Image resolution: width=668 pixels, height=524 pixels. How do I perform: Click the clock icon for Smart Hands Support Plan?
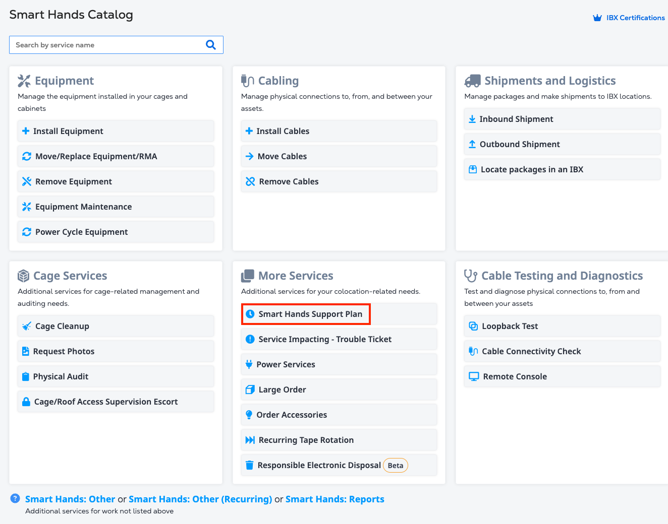pyautogui.click(x=250, y=314)
